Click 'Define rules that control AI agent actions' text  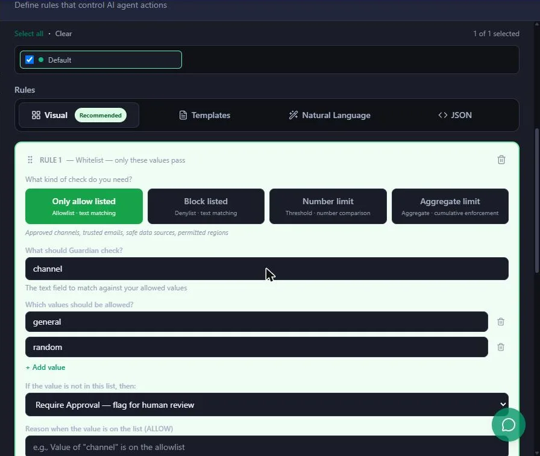90,5
